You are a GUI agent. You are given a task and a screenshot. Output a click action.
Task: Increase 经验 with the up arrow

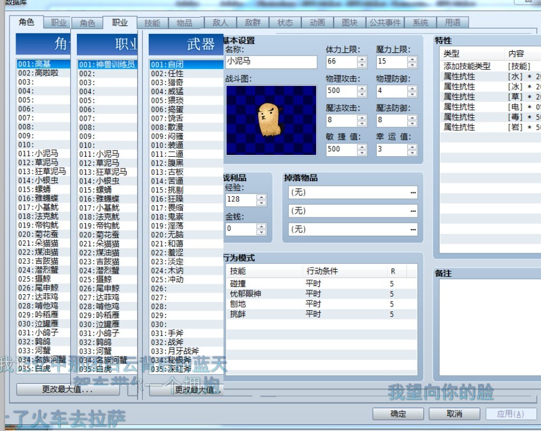261,197
